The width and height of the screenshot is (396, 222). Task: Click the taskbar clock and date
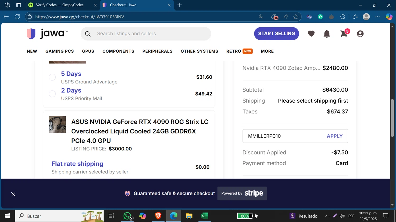(368, 216)
